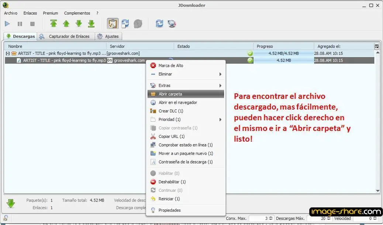Choose Reiniciar (1)

[186, 199]
